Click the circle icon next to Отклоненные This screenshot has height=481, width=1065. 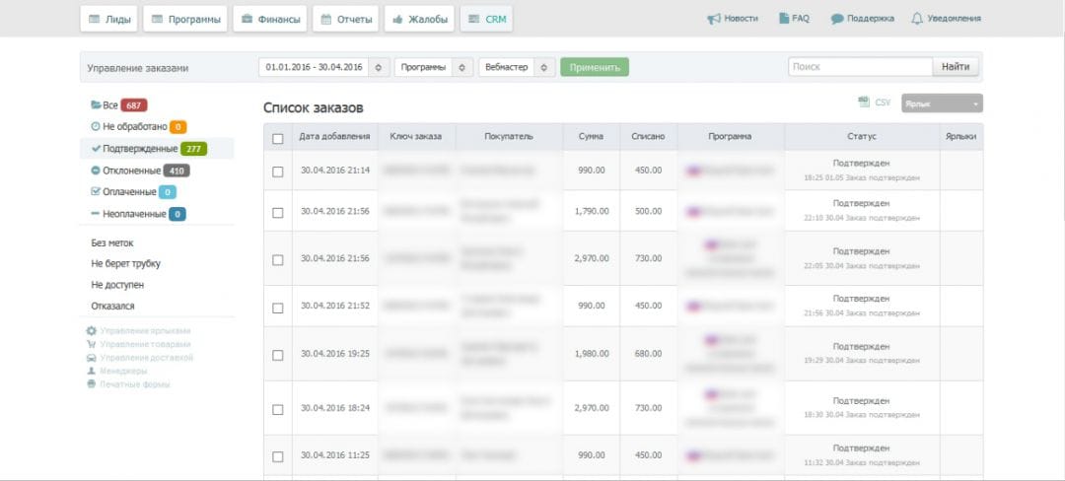pyautogui.click(x=95, y=171)
